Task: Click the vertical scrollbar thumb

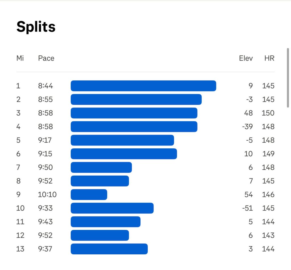Action: pyautogui.click(x=288, y=78)
